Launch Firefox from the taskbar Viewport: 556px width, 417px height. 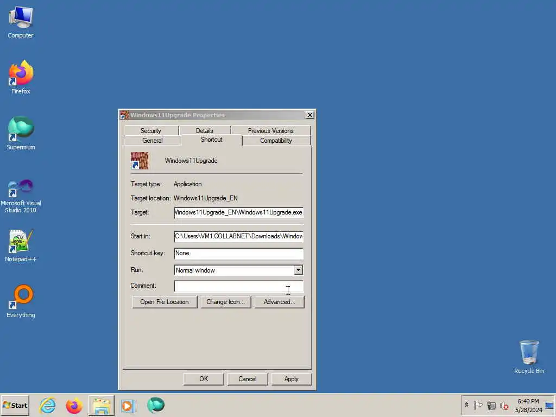74,406
